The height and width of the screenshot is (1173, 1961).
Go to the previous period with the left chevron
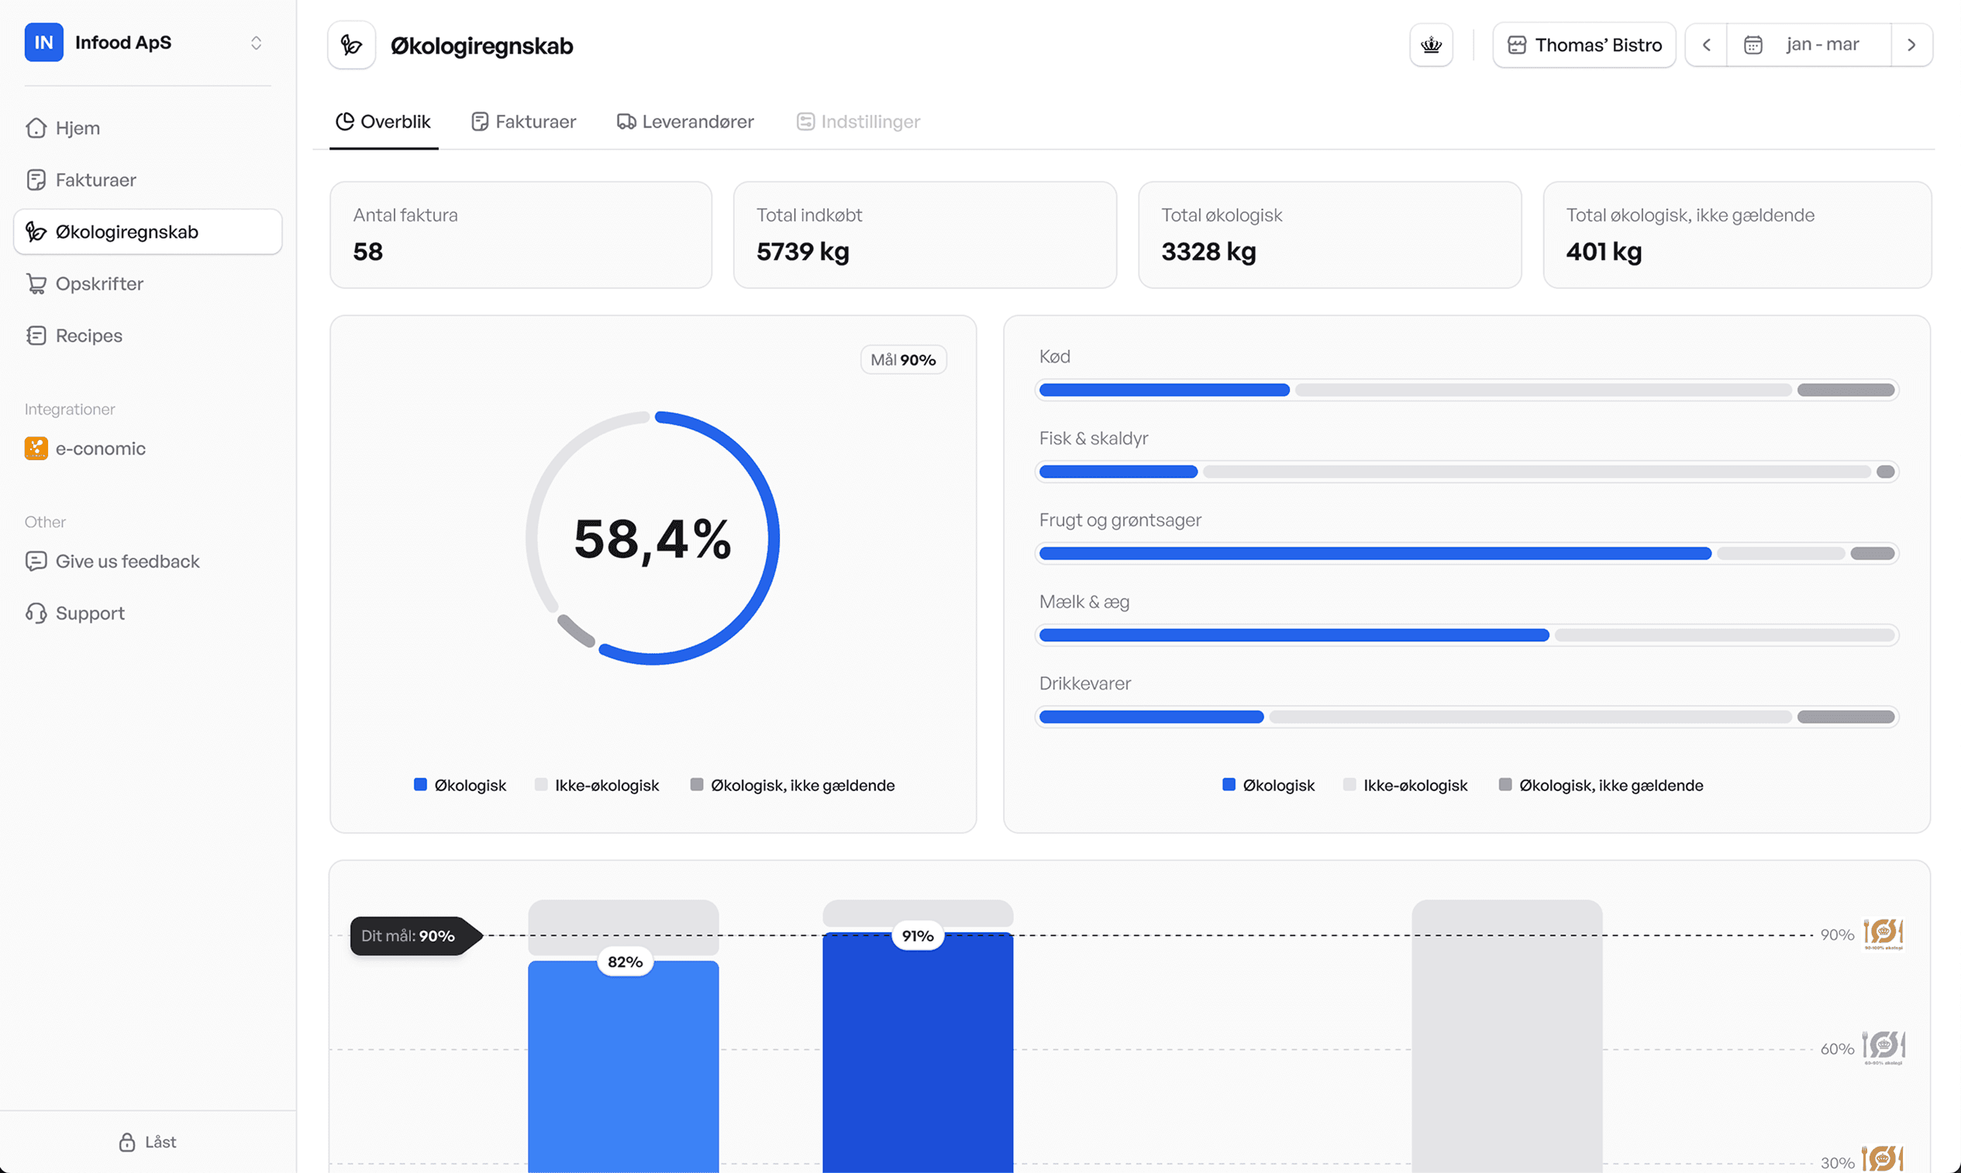[x=1707, y=45]
